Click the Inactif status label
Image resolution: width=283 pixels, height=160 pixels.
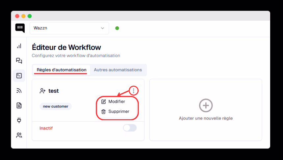coord(46,128)
